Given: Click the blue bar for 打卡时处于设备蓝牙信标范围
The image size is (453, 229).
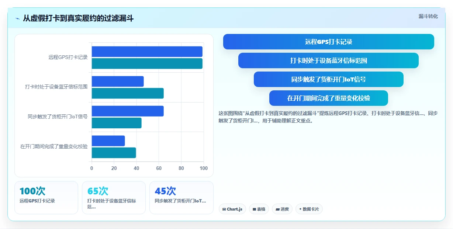Looking at the screenshot, I should (x=118, y=81).
